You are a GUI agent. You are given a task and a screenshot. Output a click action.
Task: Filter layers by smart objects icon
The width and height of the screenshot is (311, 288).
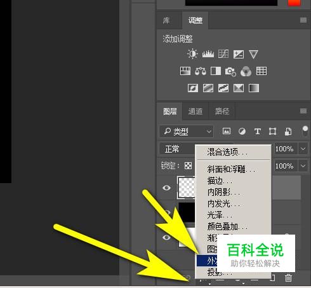pyautogui.click(x=288, y=132)
